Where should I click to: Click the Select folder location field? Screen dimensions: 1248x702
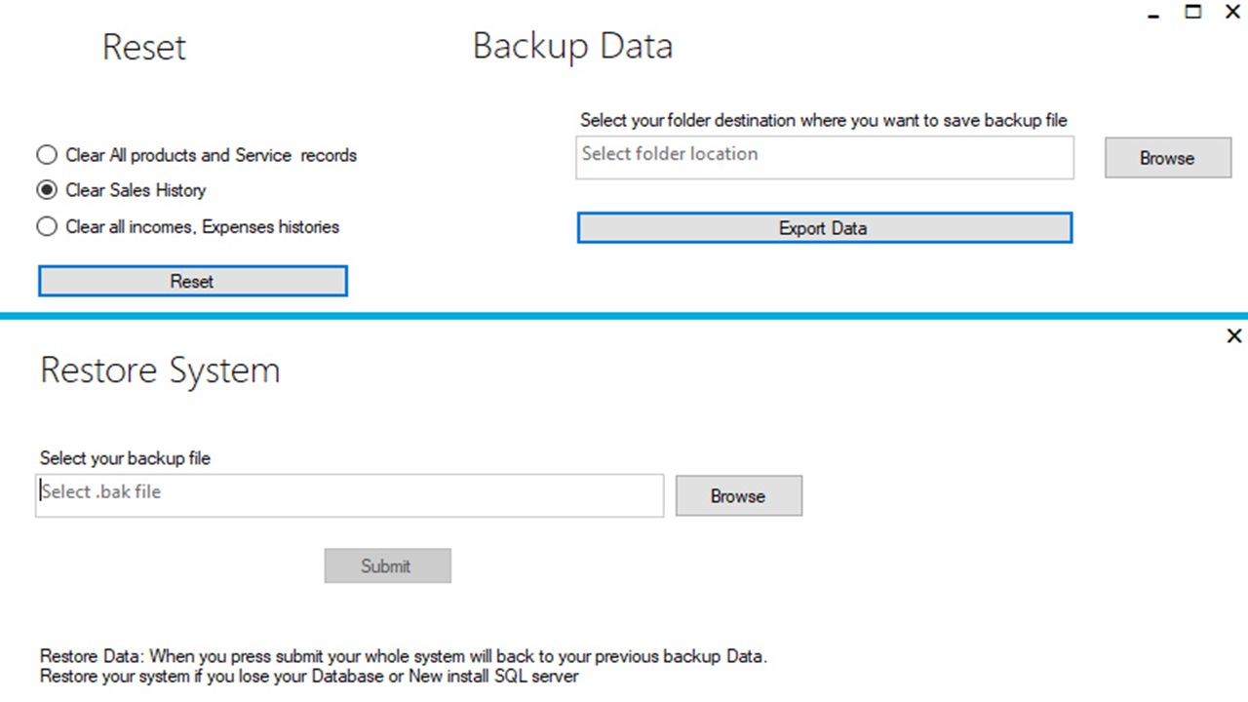(x=824, y=157)
